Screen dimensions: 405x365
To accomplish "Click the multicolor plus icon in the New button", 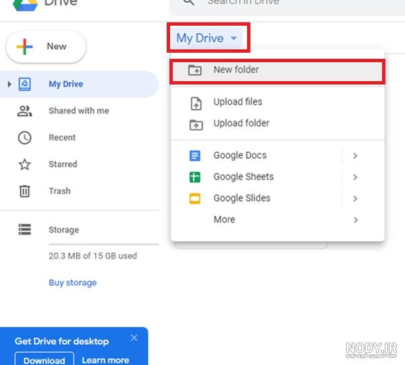I will (x=24, y=47).
